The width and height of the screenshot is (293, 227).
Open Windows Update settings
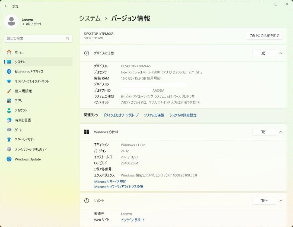(27, 159)
